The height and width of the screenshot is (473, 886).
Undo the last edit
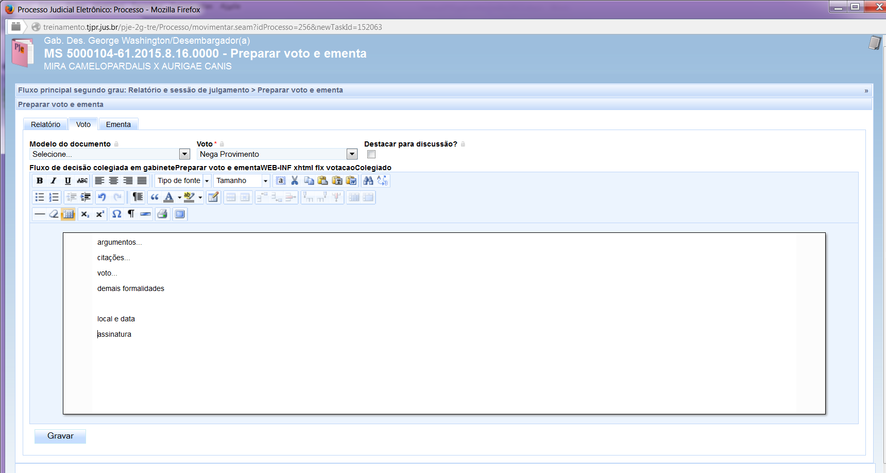pos(102,197)
